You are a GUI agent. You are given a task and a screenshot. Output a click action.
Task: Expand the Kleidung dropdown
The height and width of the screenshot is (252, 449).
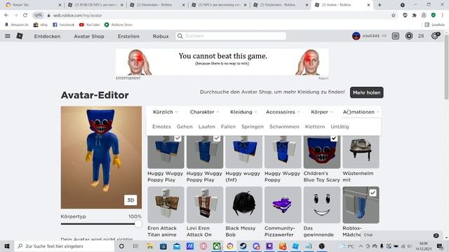pos(243,112)
